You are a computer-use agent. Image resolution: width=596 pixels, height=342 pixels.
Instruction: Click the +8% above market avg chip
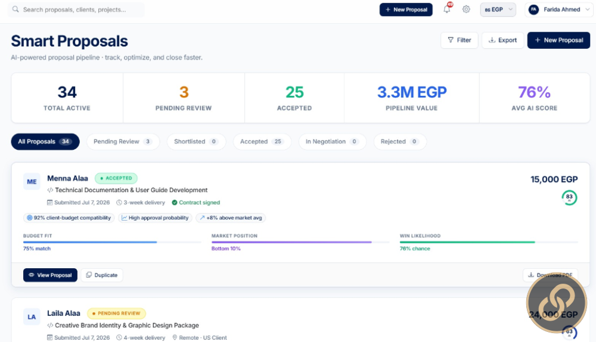pos(231,218)
